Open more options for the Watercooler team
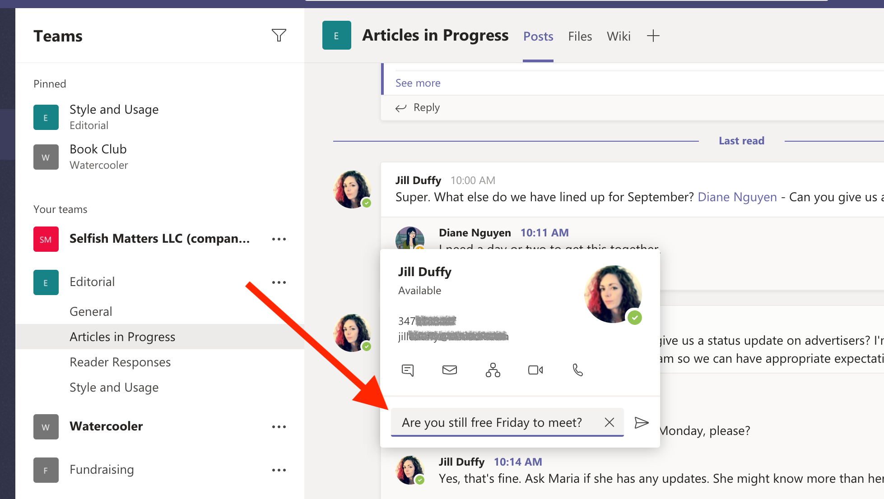Viewport: 884px width, 499px height. tap(279, 426)
